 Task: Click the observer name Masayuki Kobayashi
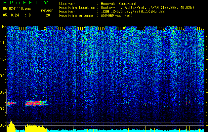click(x=119, y=4)
